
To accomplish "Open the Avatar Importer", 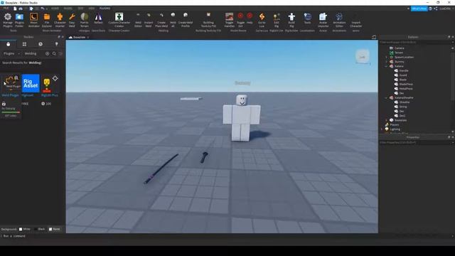I will tap(323, 20).
